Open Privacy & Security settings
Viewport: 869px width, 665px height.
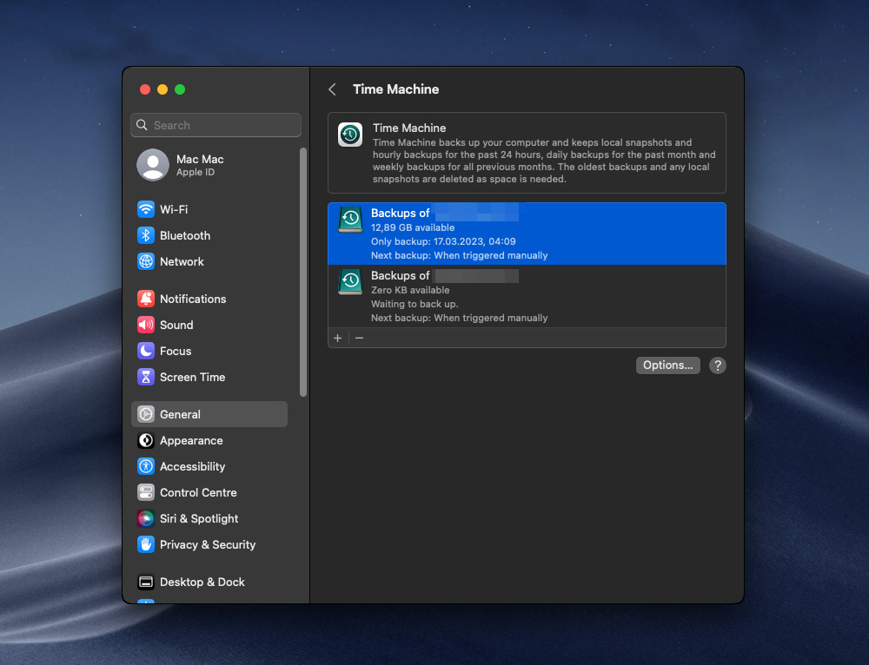[x=209, y=544]
